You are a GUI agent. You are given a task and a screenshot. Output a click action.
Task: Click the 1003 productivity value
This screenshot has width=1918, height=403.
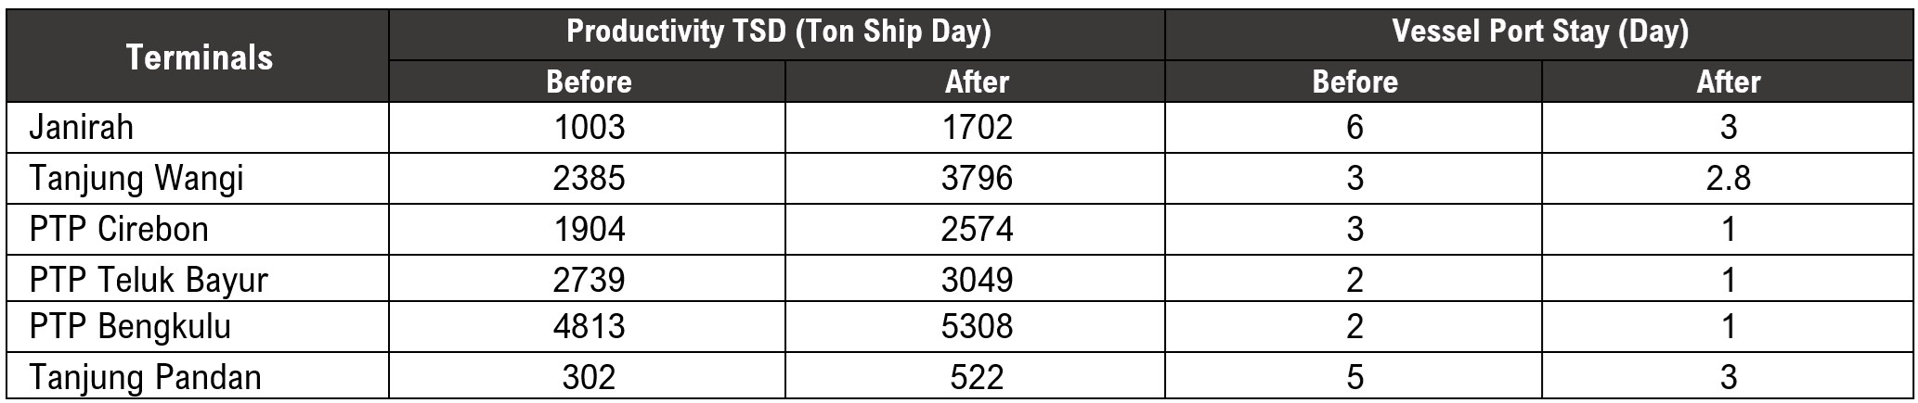[589, 127]
